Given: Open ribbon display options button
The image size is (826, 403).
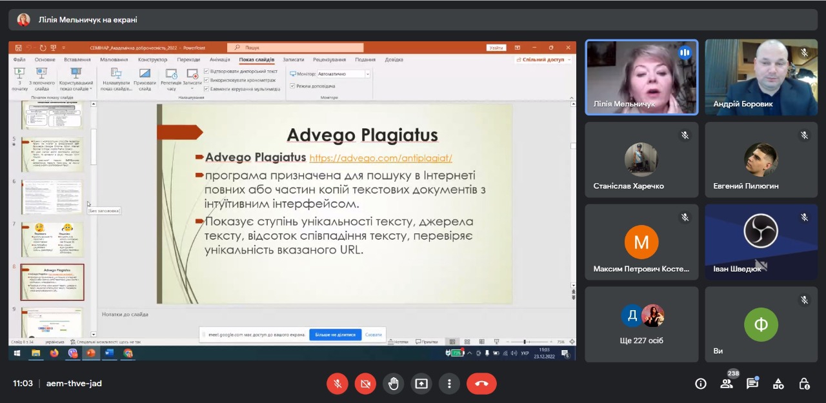Looking at the screenshot, I should [518, 48].
